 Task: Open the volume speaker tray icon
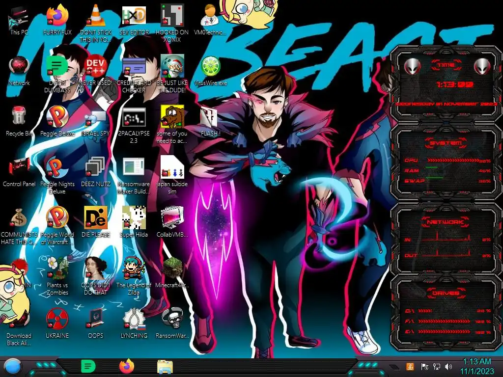click(x=448, y=366)
